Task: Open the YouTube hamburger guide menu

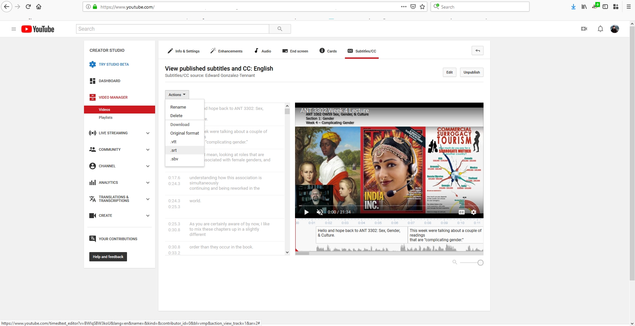Action: [14, 29]
